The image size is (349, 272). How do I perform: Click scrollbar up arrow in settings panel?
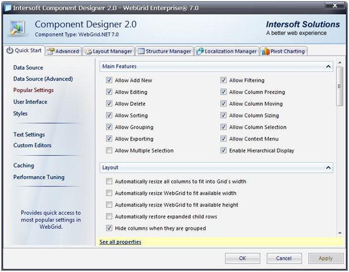(x=340, y=63)
